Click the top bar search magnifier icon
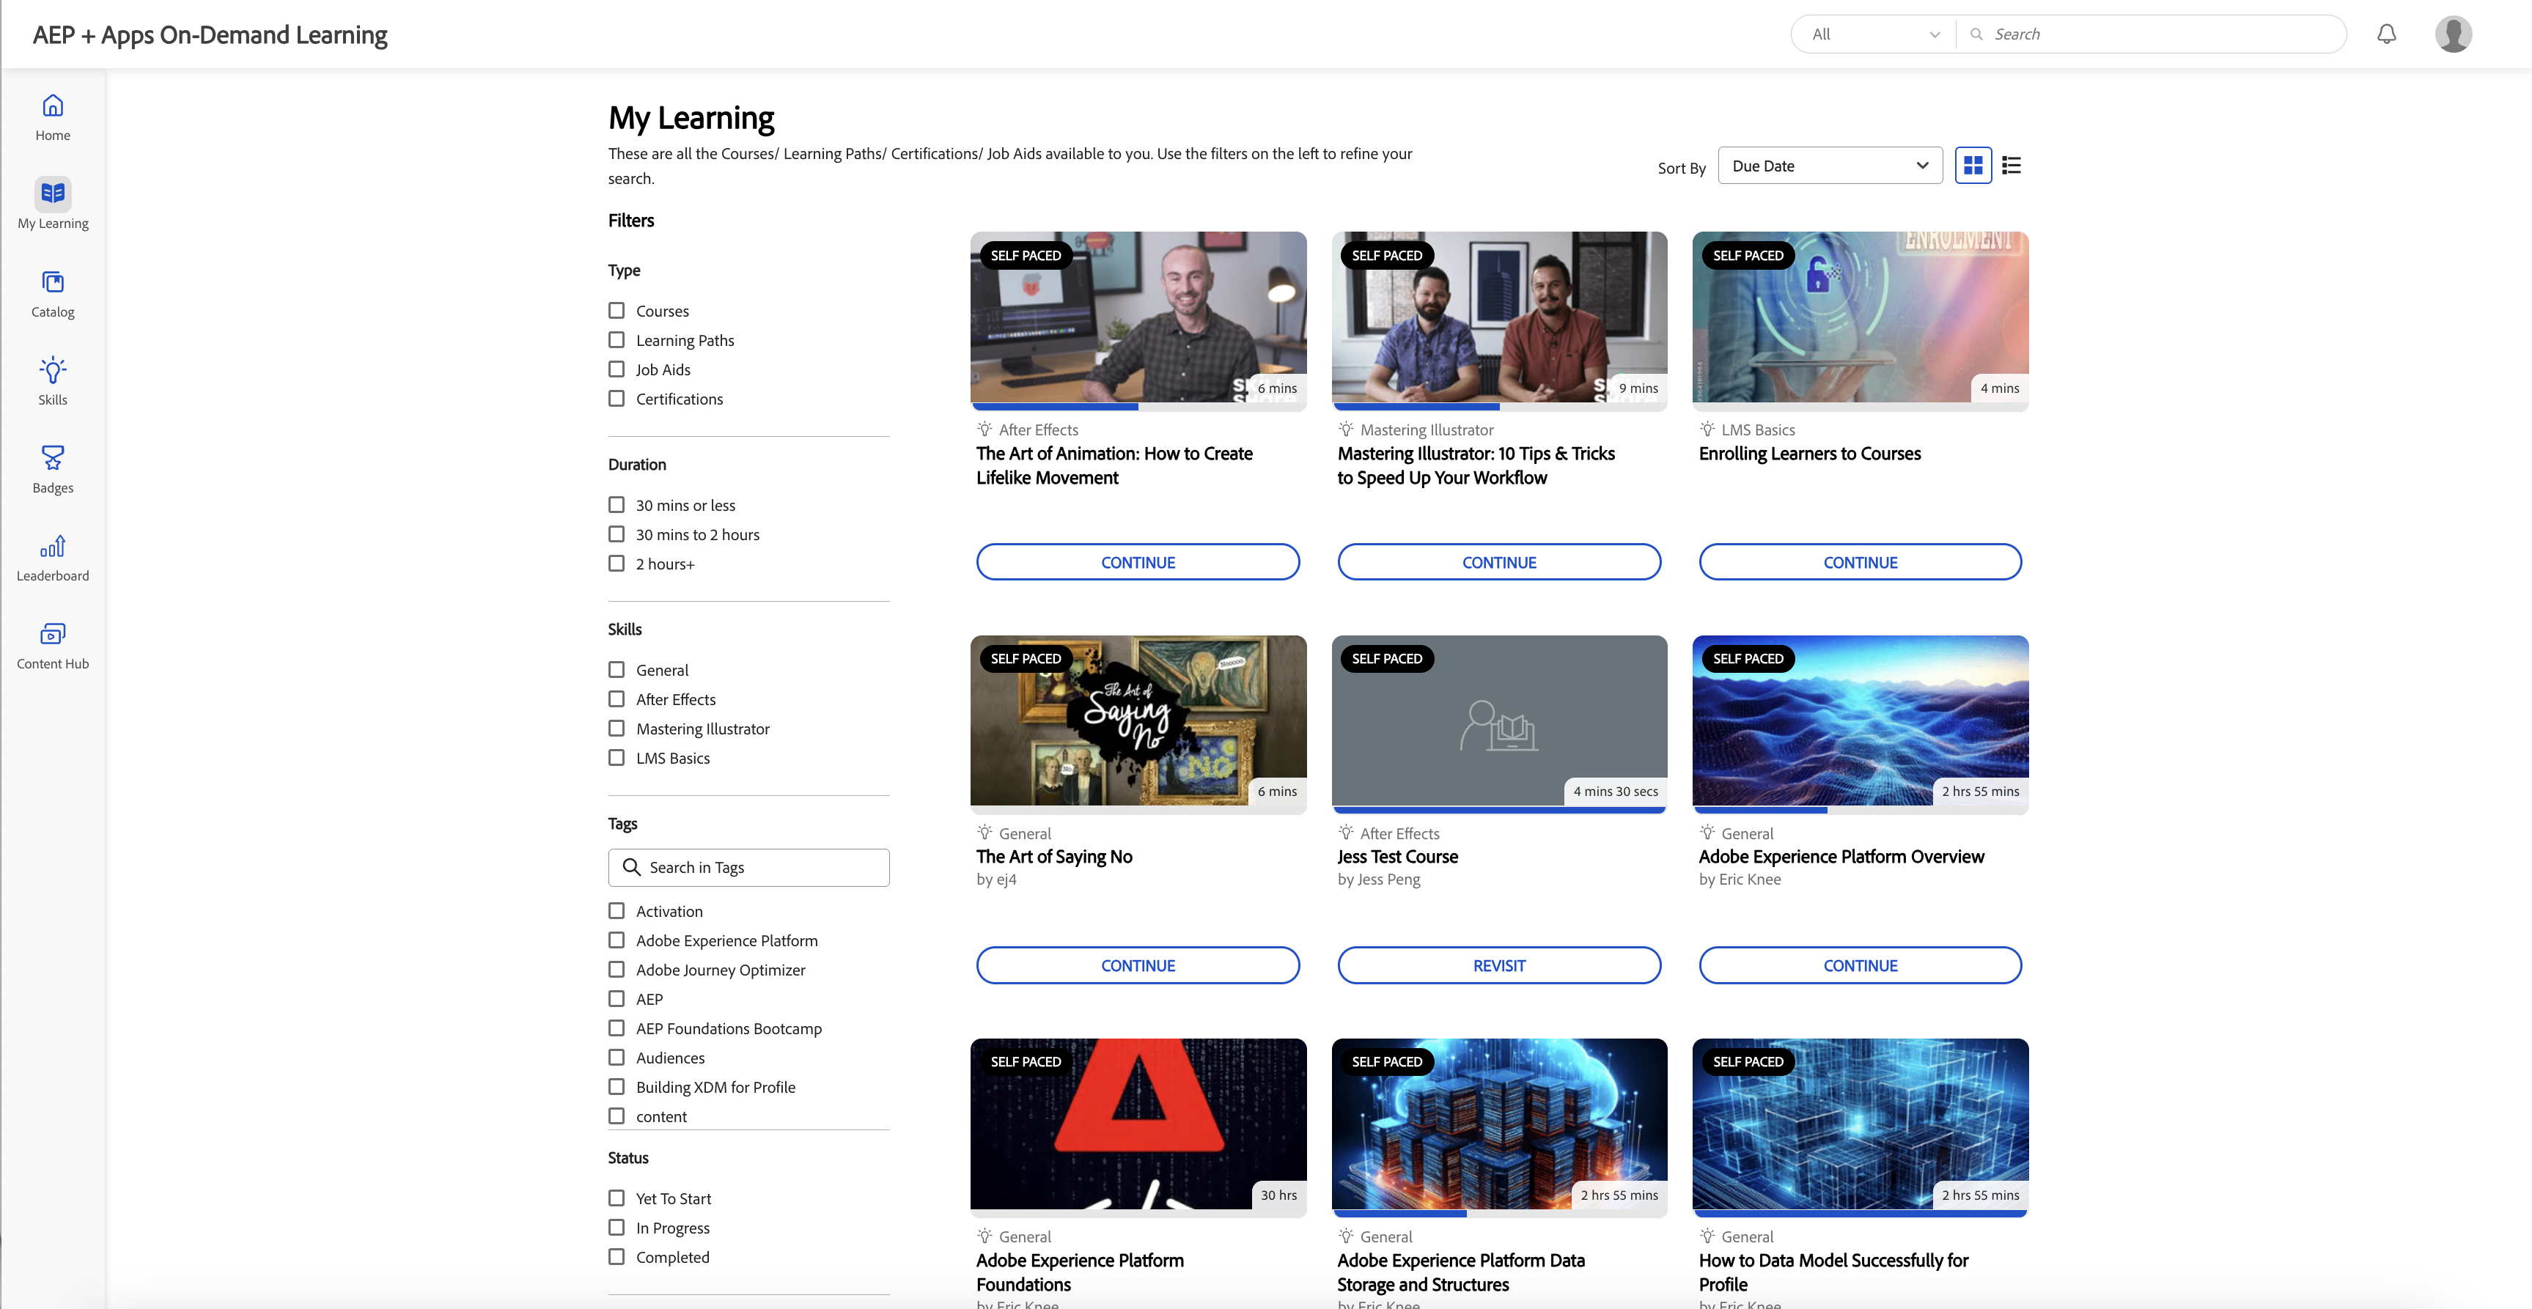Screen dimensions: 2532x1309 pyautogui.click(x=1976, y=34)
